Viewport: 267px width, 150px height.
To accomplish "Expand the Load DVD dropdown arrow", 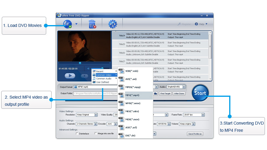I will (76, 24).
